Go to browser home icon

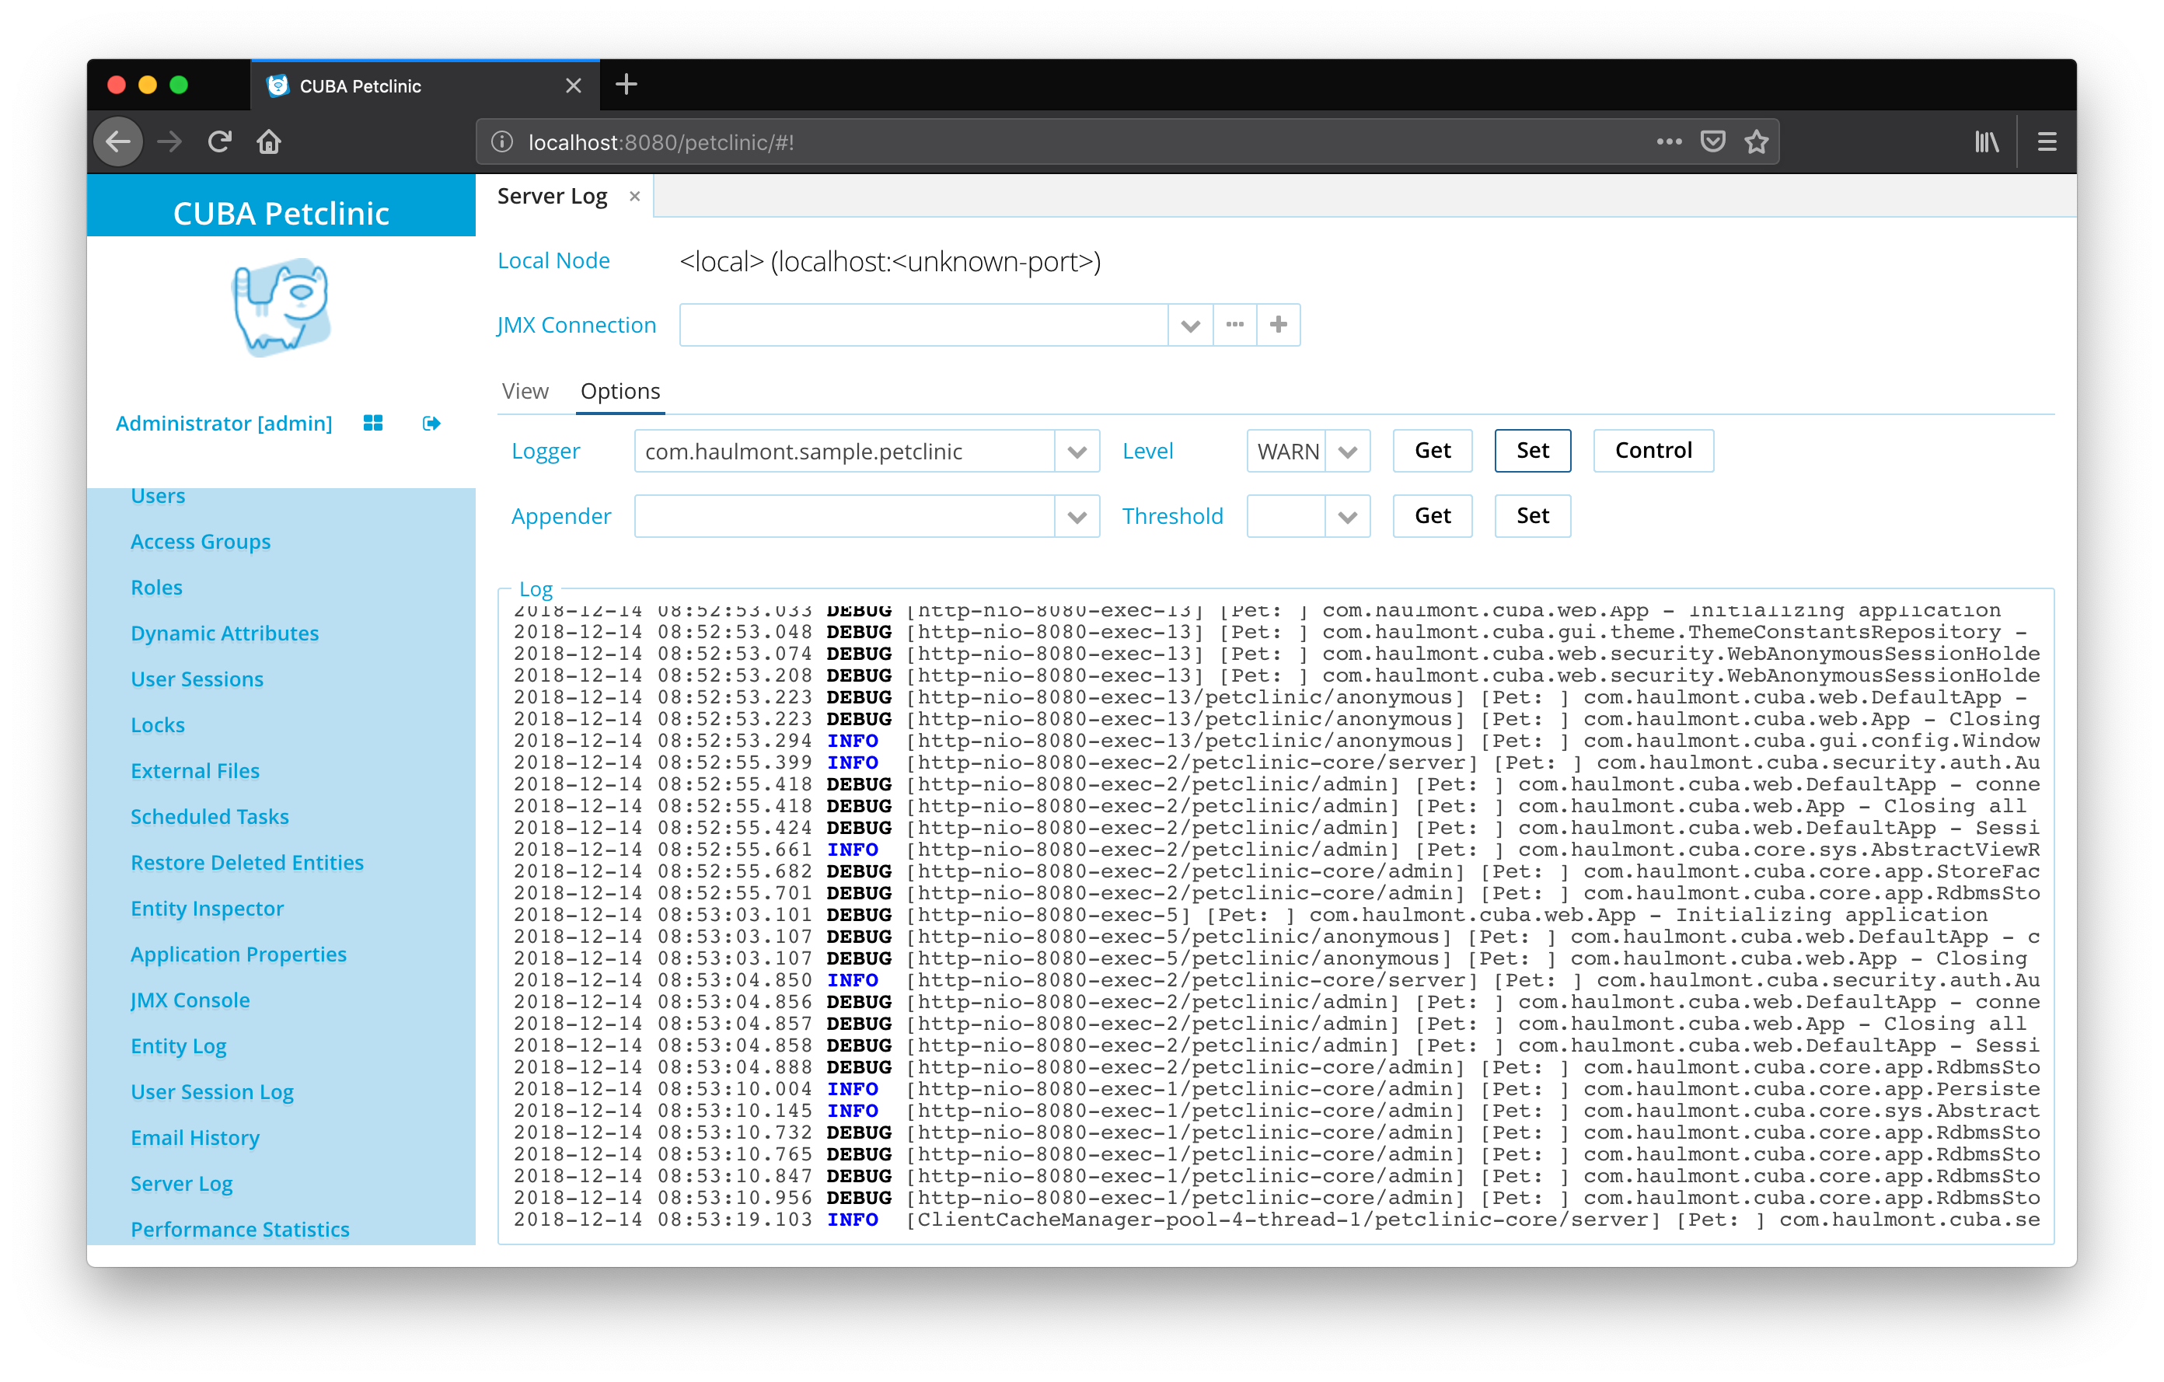(269, 142)
